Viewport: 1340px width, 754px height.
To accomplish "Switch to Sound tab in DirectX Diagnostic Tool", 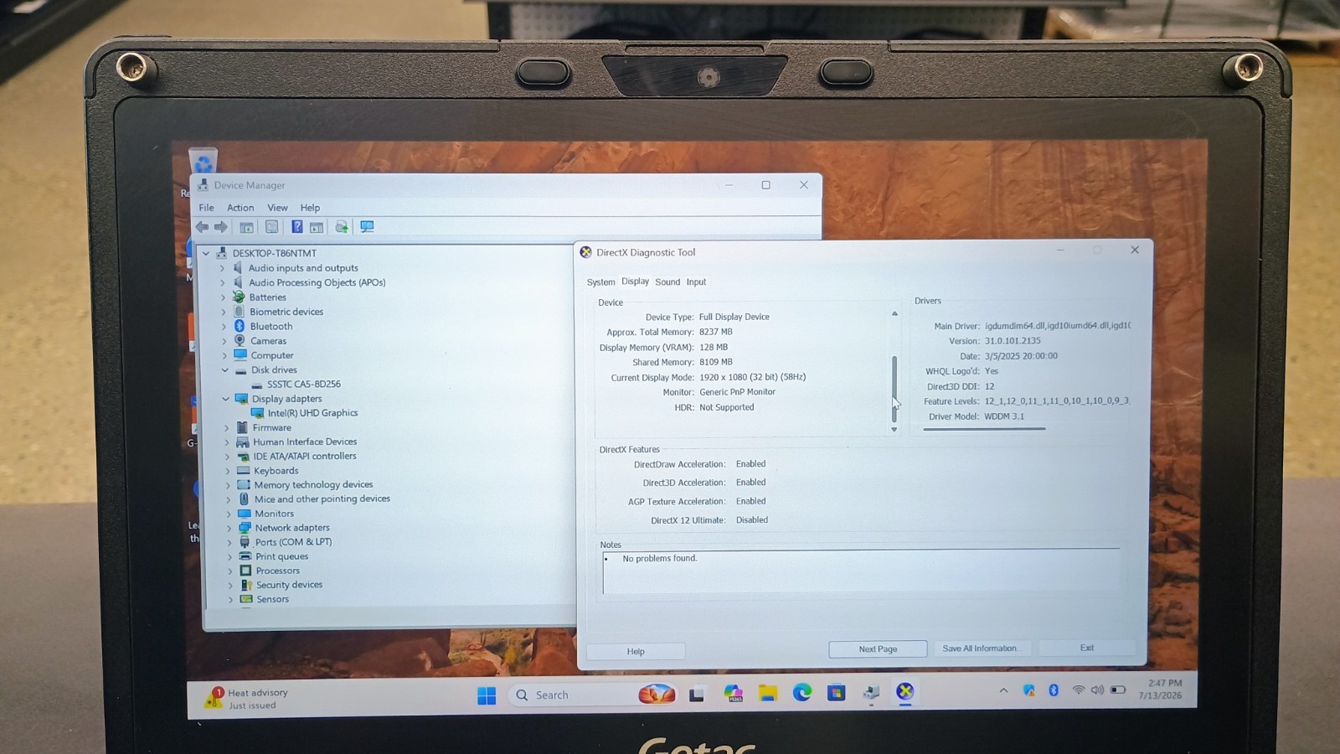I will [x=667, y=282].
